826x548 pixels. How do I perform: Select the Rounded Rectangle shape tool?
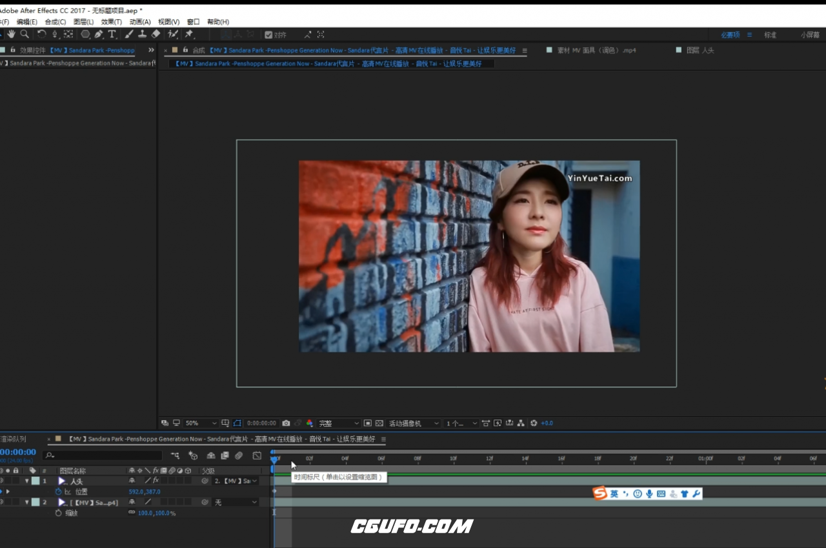[x=85, y=34]
